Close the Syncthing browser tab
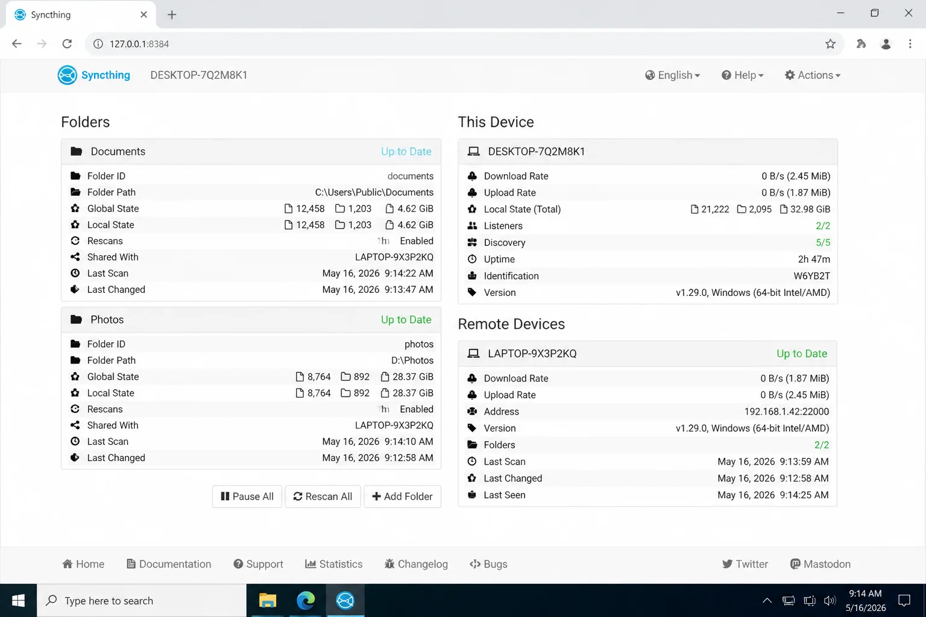The height and width of the screenshot is (617, 926). [x=143, y=14]
